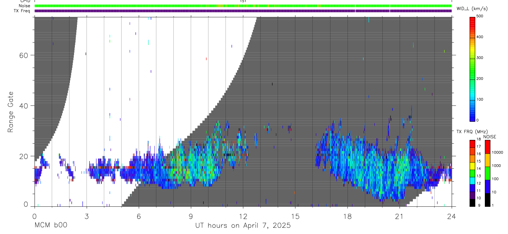Click 'UT hours on April 7, 2025' axis title
508x234 pixels.
click(x=243, y=226)
